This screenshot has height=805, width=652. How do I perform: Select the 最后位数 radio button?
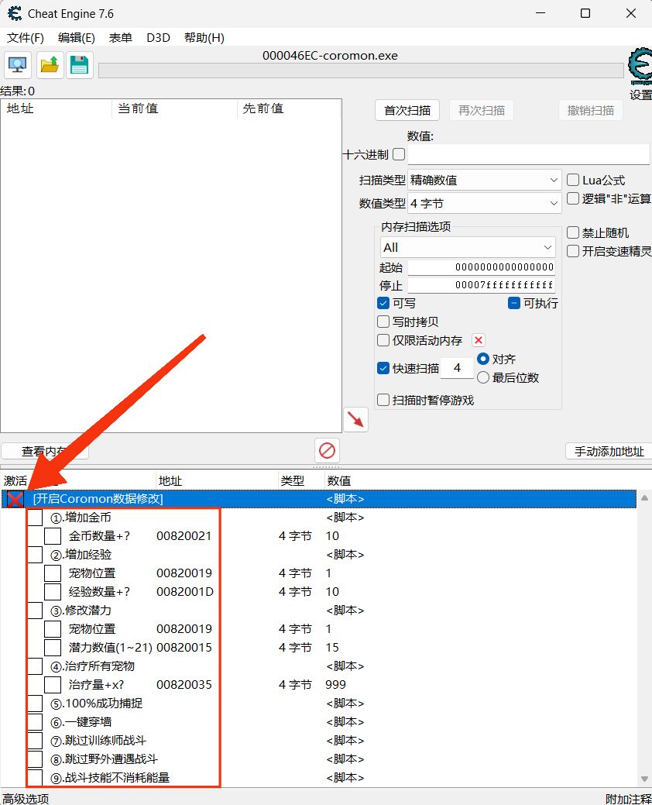(x=482, y=377)
